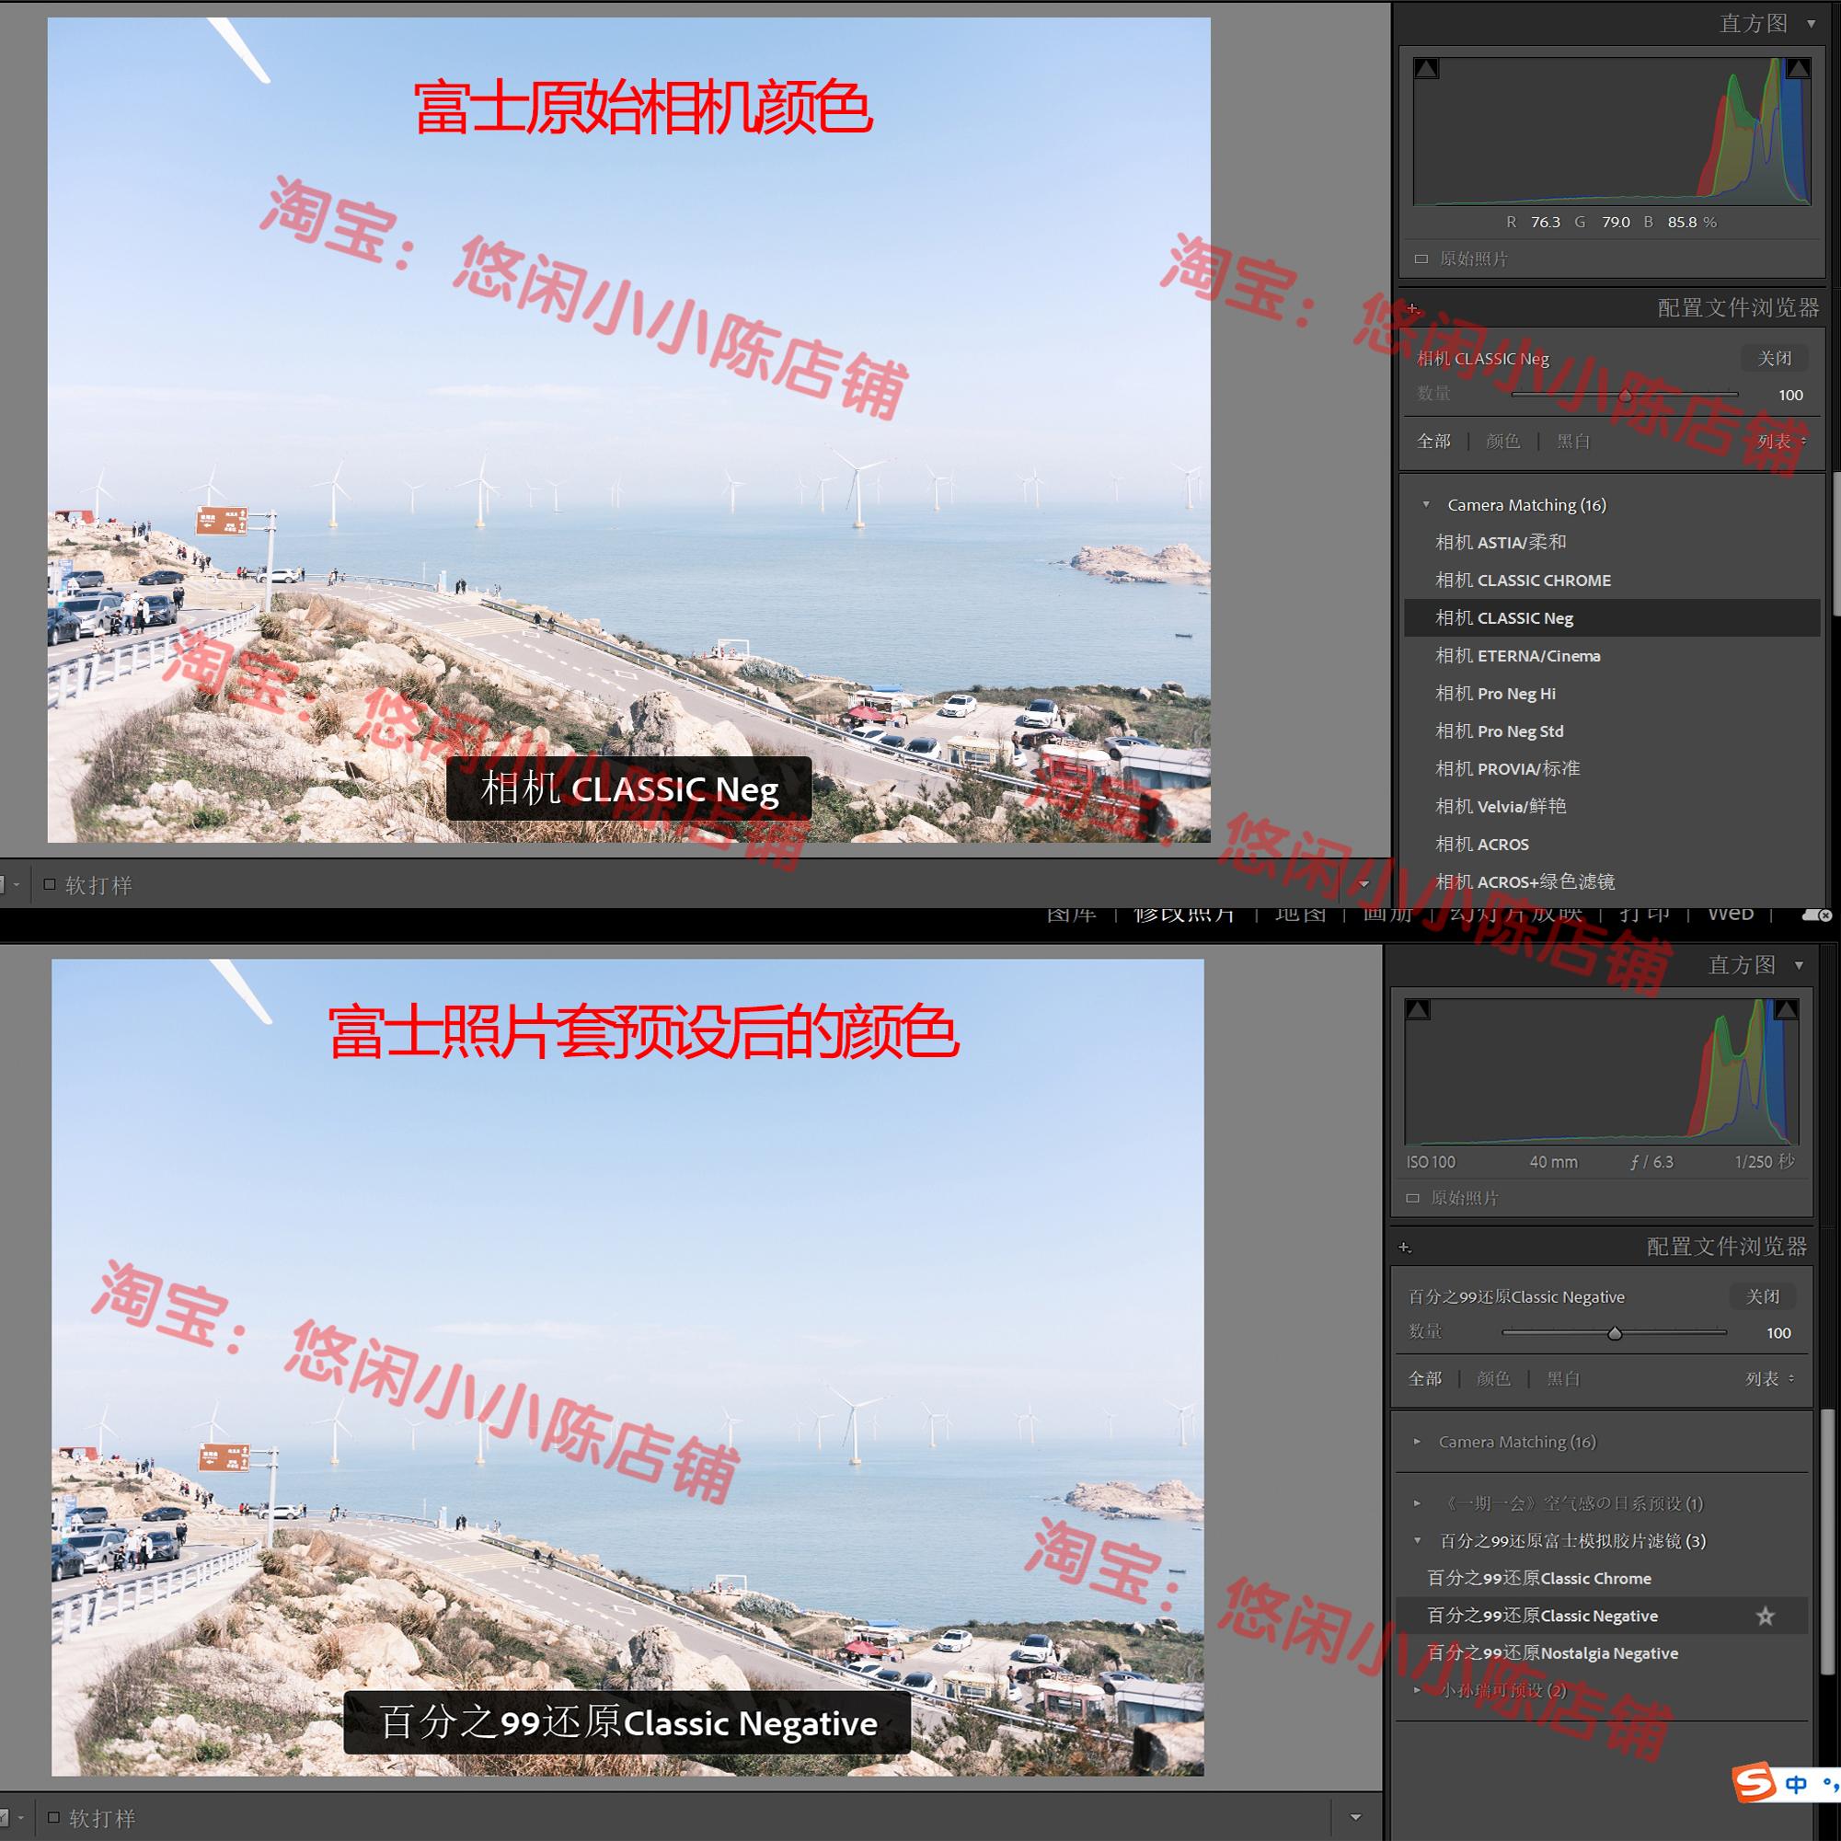Click 关闭 button next to 相机 CLASSIC Neg
The width and height of the screenshot is (1841, 1841).
pos(1774,358)
